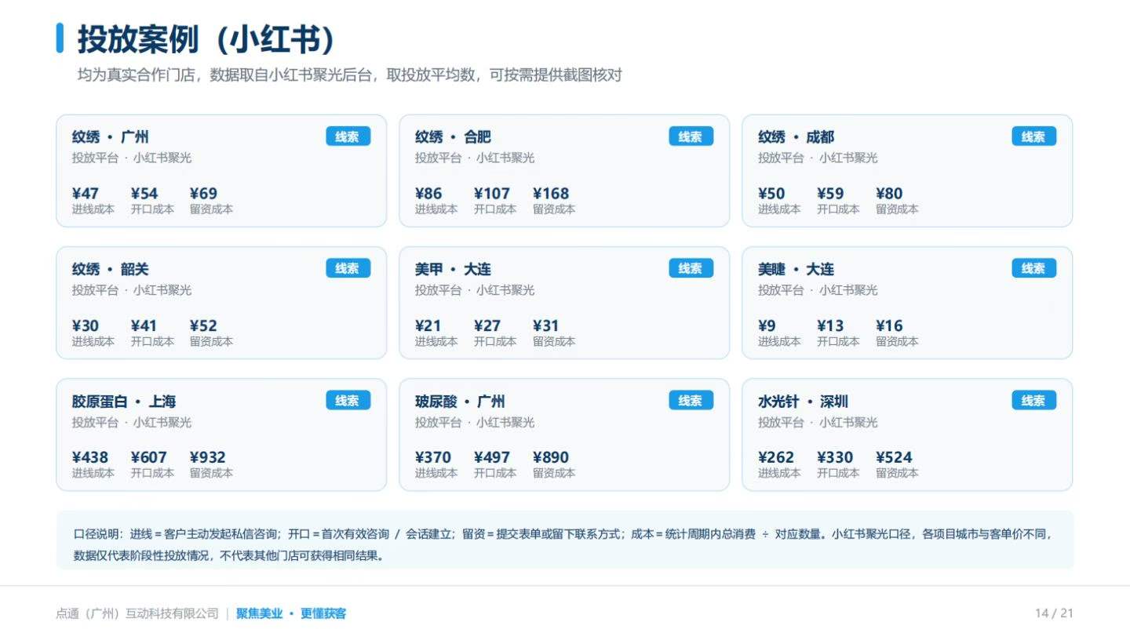1130x629 pixels.
Task: Click the ¥932 留资成本 value
Action: click(x=208, y=457)
